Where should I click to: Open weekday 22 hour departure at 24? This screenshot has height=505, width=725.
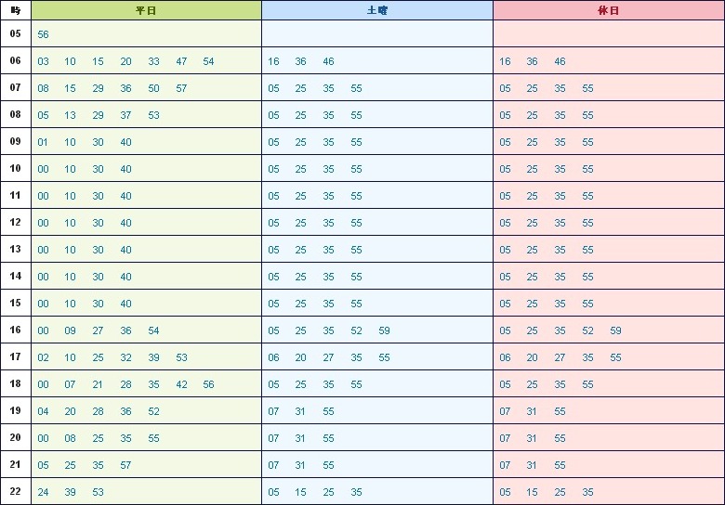(43, 492)
